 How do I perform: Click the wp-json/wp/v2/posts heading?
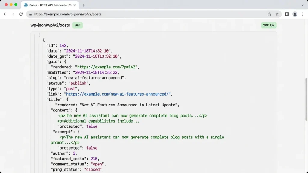pyautogui.click(x=50, y=25)
